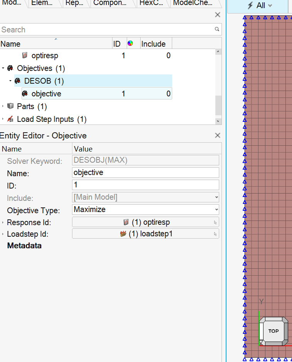292x362 pixels.
Task: Click the search magnifier icon
Action: (x=217, y=29)
